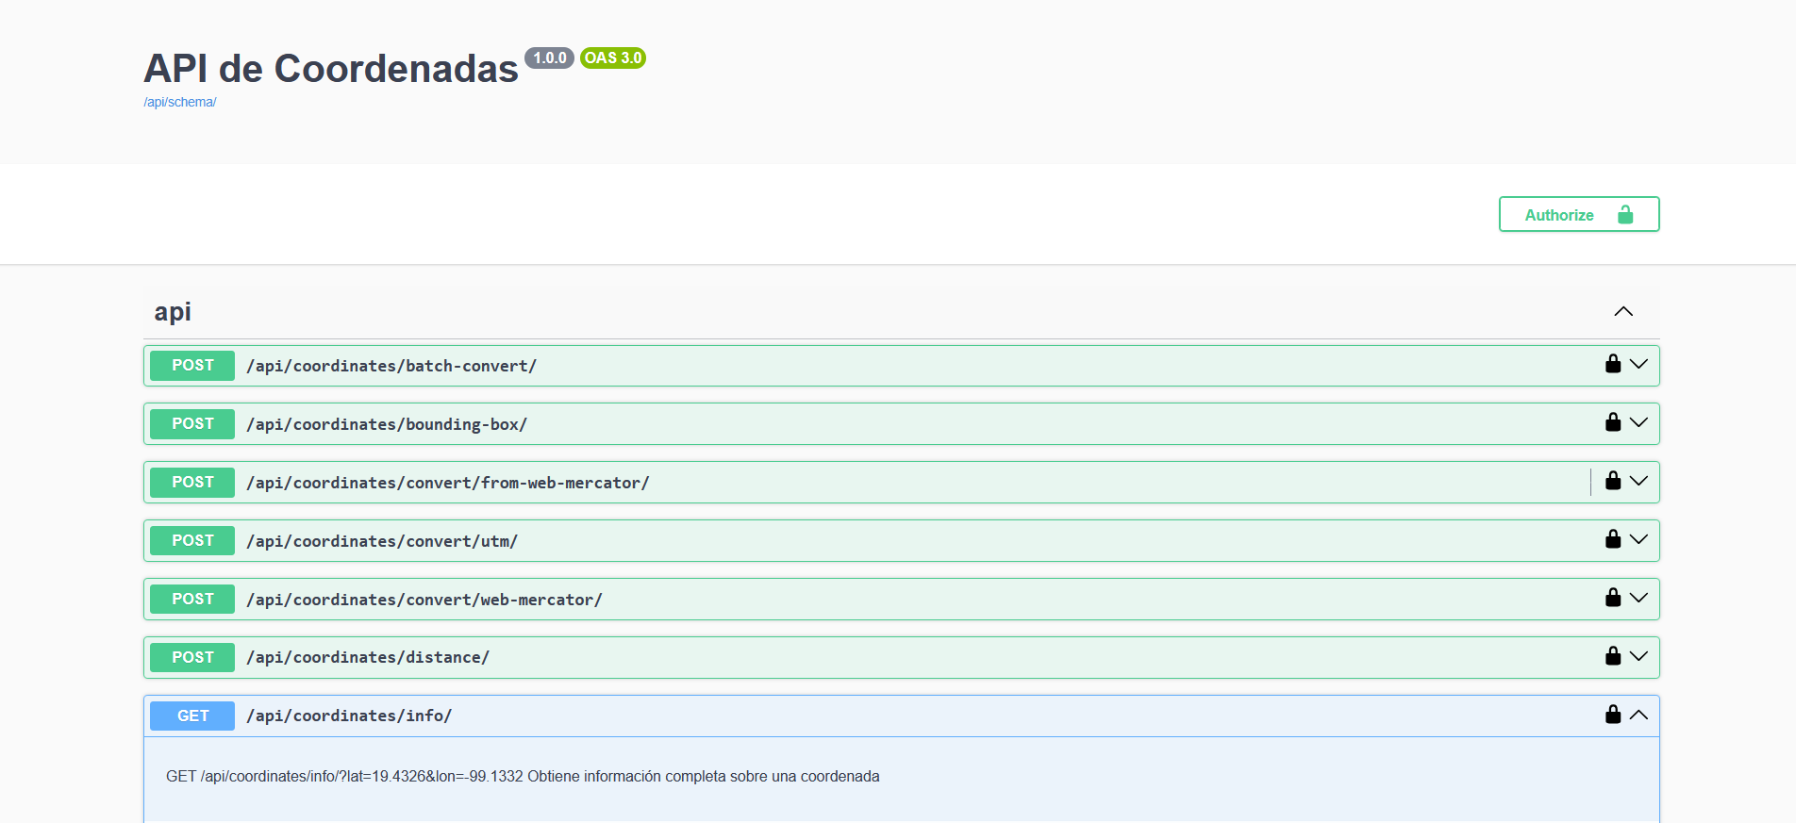Click lock icon on from-web-mercator endpoint
Screen dimensions: 1796x823
tap(1613, 481)
